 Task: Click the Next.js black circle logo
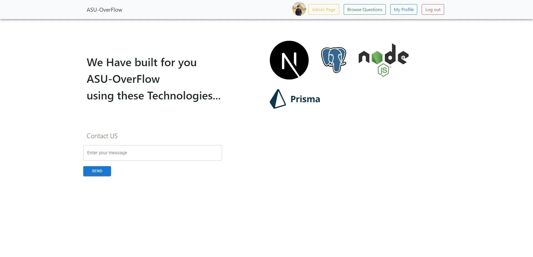[289, 60]
